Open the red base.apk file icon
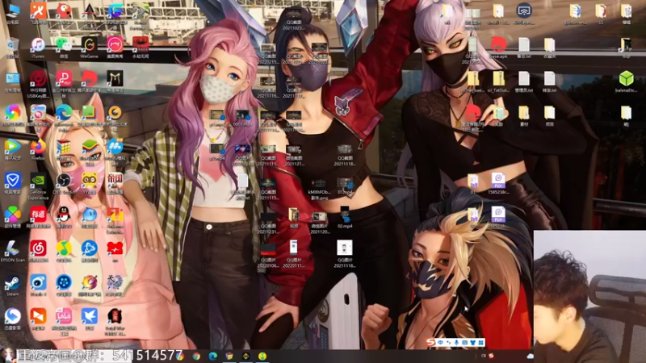 497,45
